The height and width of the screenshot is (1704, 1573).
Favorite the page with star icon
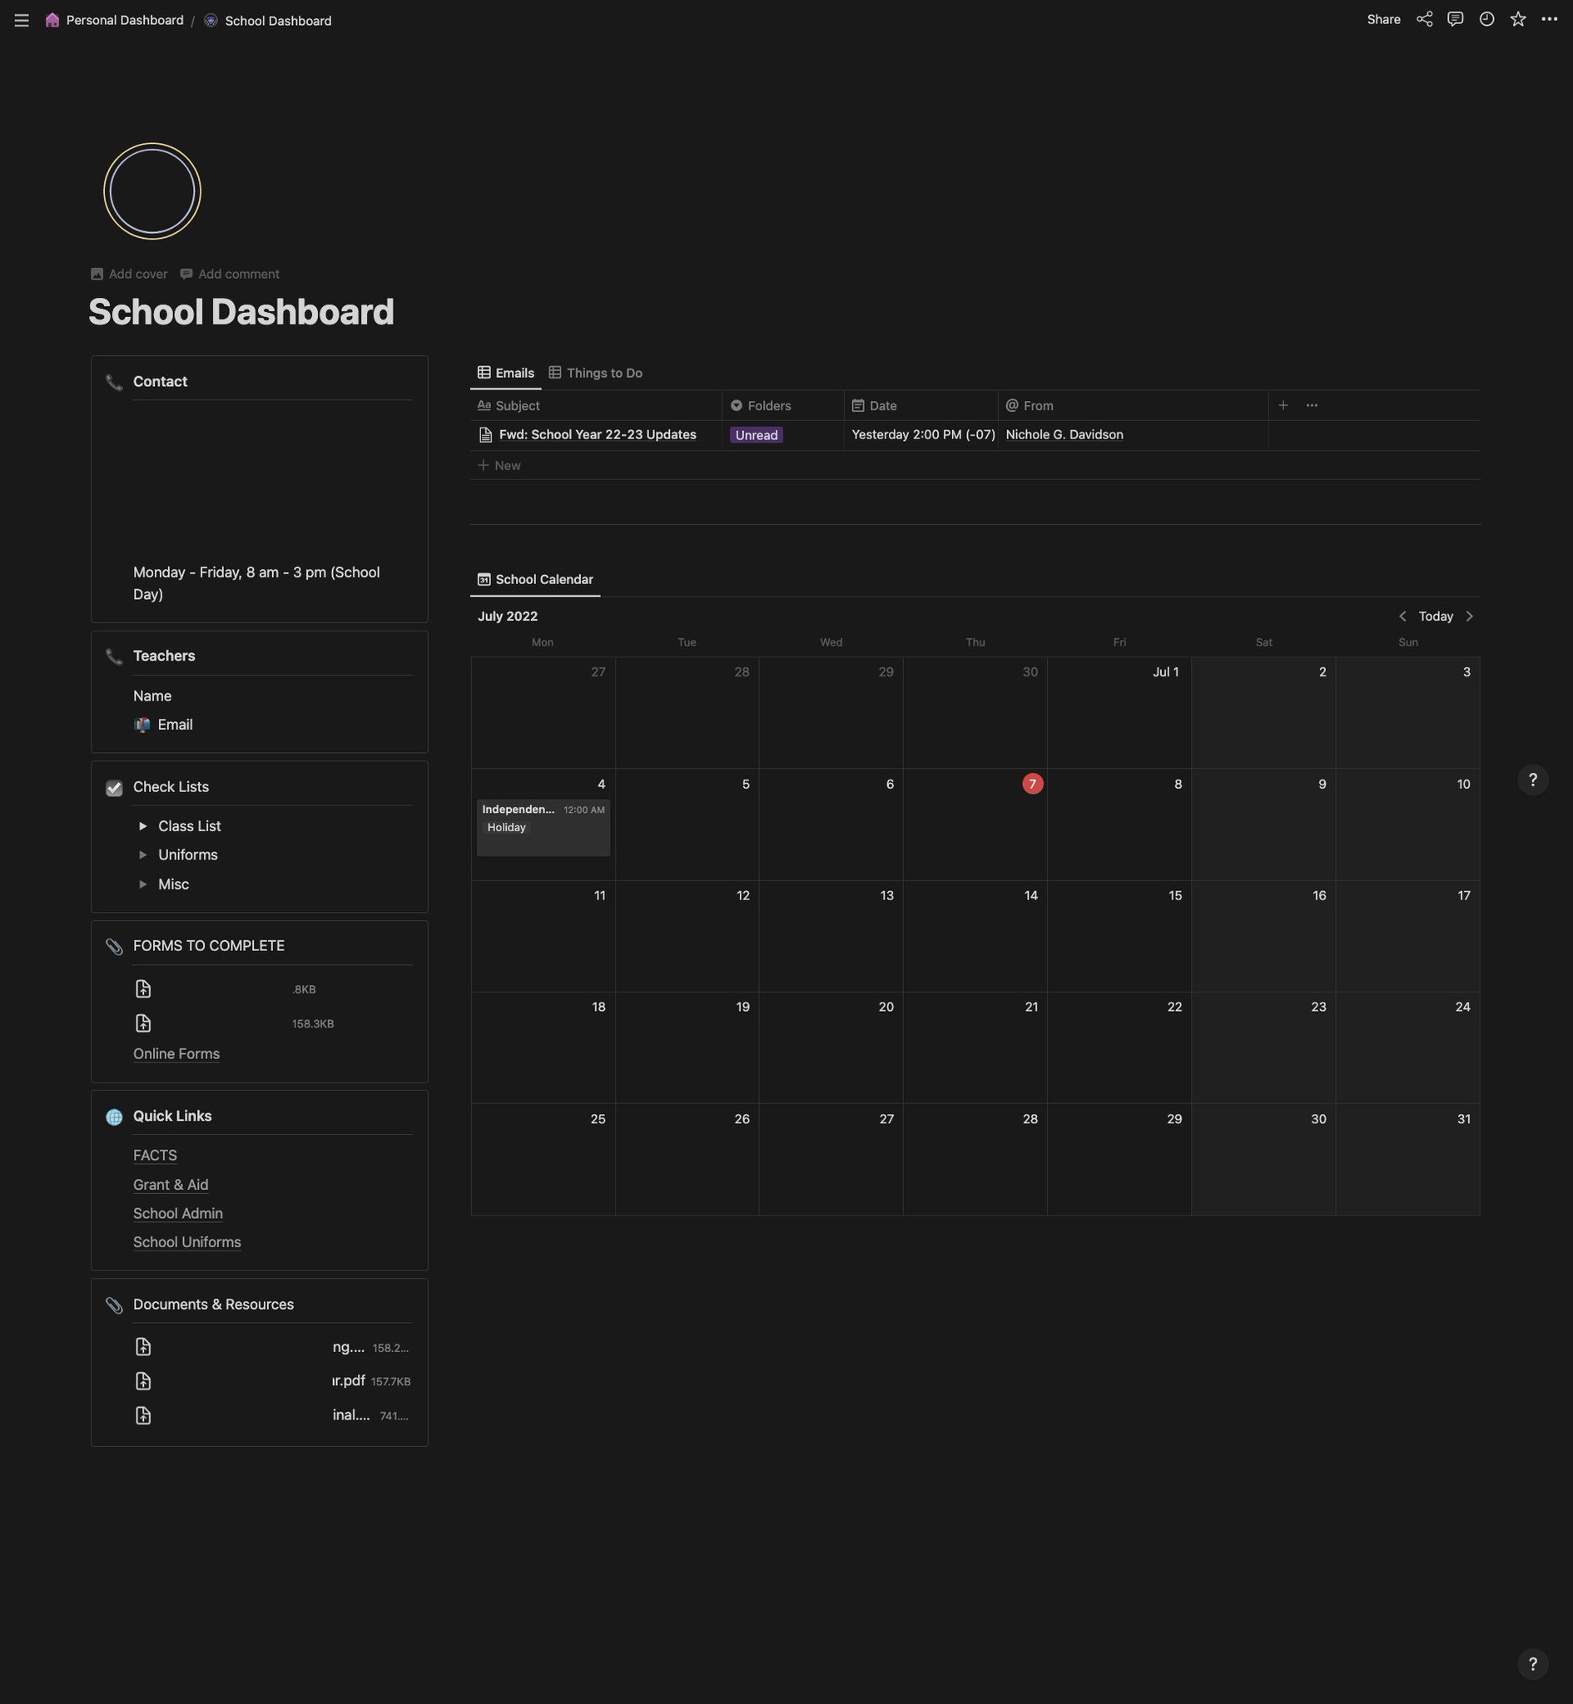1519,20
